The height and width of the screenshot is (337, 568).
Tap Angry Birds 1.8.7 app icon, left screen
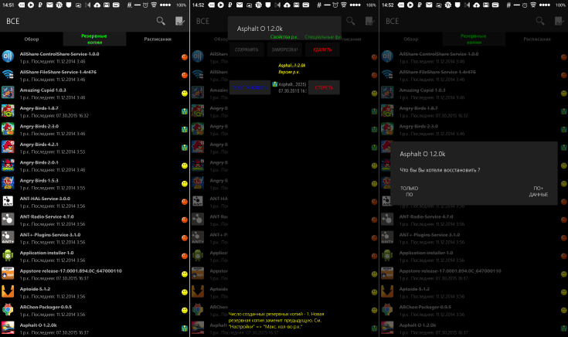(8, 111)
